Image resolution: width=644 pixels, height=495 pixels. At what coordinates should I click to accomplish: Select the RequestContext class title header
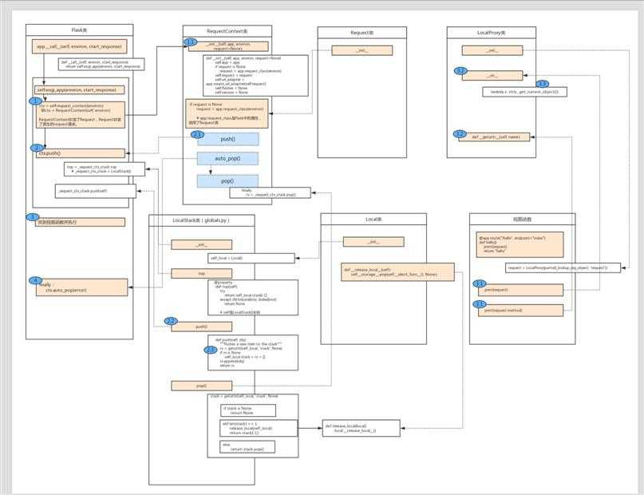pos(227,31)
